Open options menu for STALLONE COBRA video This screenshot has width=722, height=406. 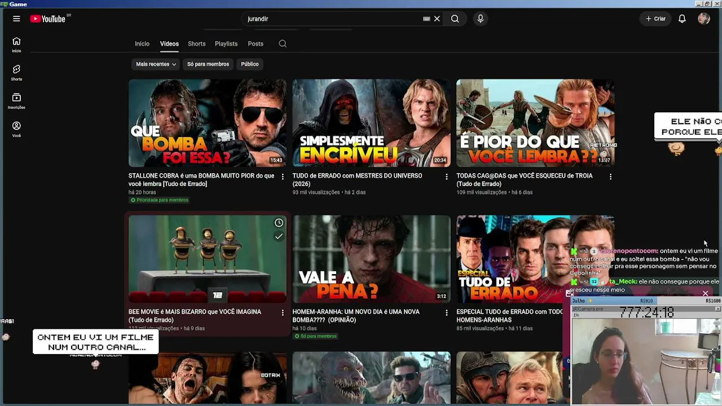(283, 176)
